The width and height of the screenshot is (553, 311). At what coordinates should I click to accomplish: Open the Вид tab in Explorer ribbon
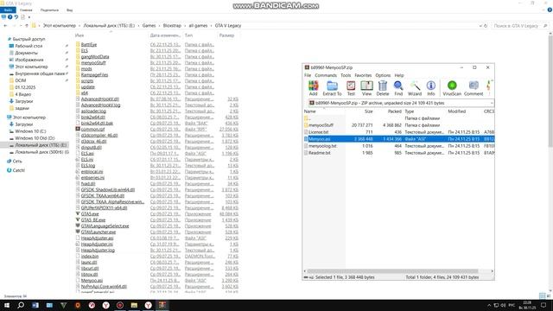coord(69,10)
